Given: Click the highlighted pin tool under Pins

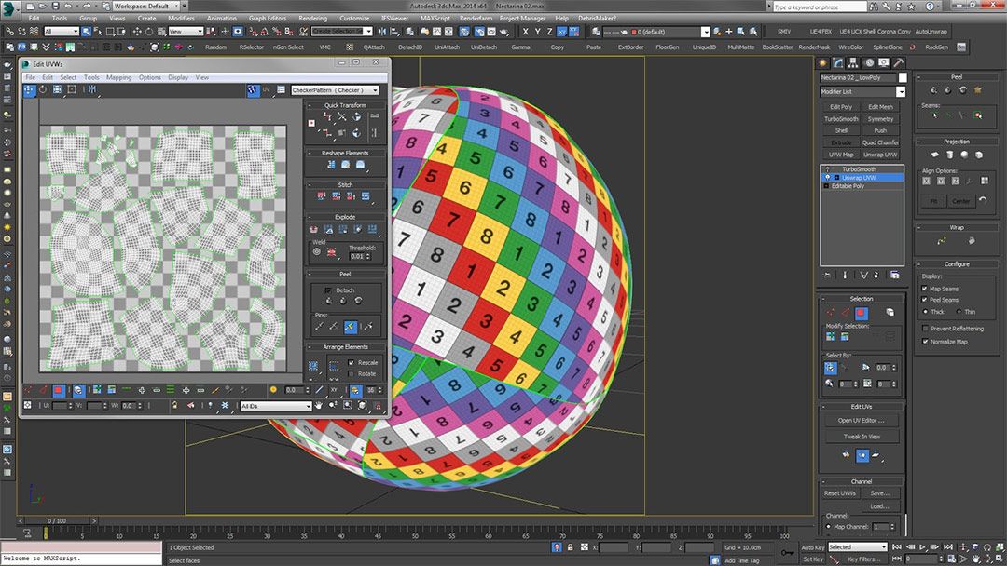Looking at the screenshot, I should click(x=350, y=326).
